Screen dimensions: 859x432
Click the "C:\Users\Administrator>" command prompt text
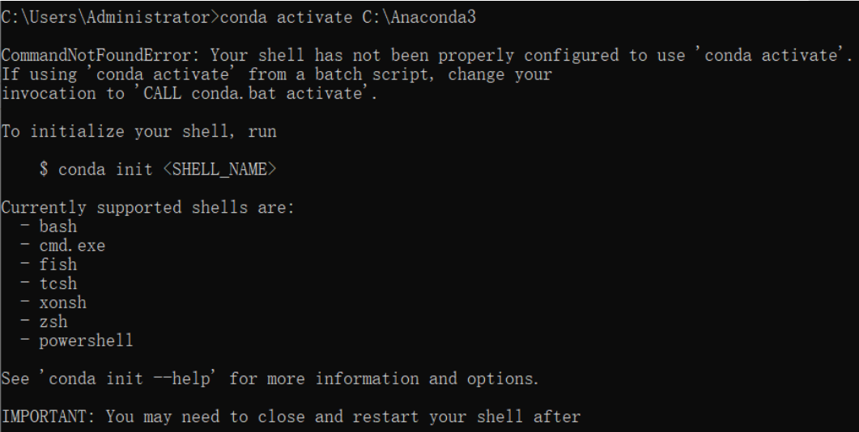[109, 18]
